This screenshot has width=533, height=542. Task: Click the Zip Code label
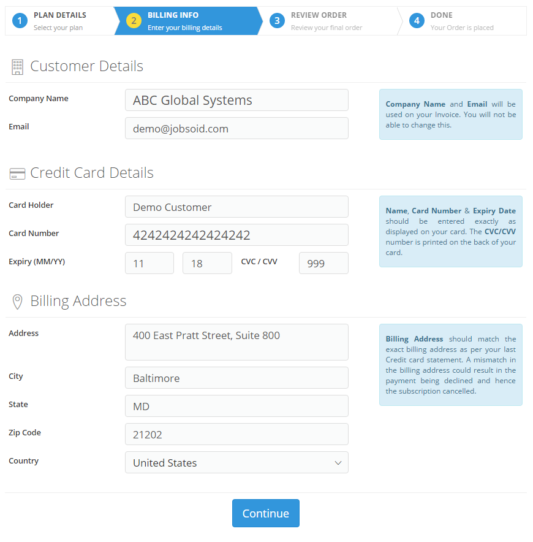coord(25,433)
